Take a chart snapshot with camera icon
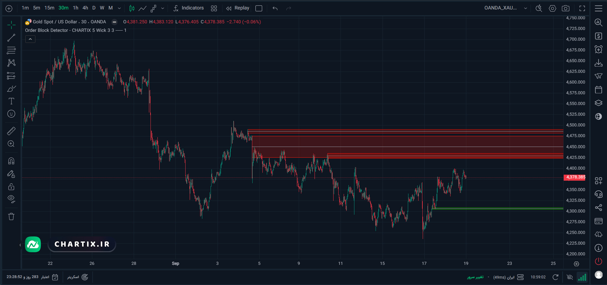 tap(566, 9)
